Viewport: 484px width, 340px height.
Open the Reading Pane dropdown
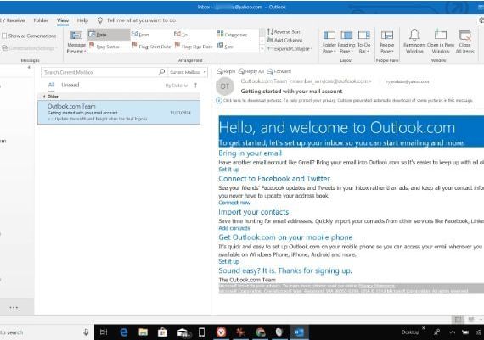coord(346,42)
